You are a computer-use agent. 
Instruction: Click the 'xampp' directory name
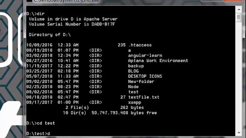(135, 102)
